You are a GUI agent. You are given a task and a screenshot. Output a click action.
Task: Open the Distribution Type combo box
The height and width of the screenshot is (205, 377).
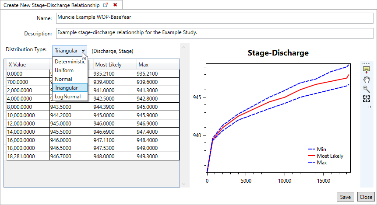[70, 51]
